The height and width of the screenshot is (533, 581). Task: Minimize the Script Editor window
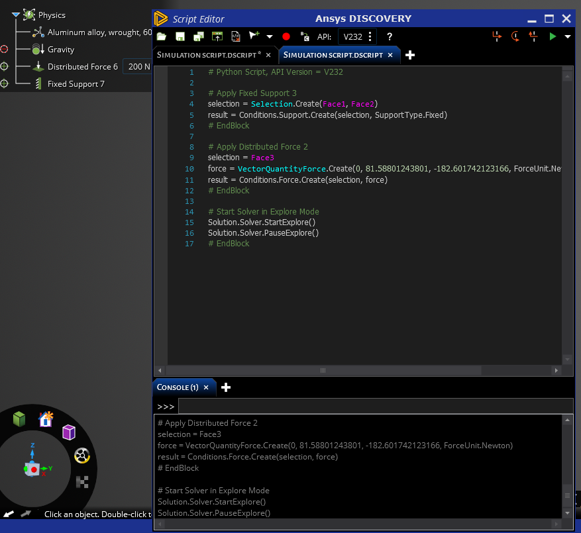[532, 21]
